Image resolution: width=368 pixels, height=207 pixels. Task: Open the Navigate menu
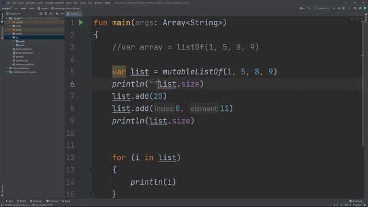point(30,3)
